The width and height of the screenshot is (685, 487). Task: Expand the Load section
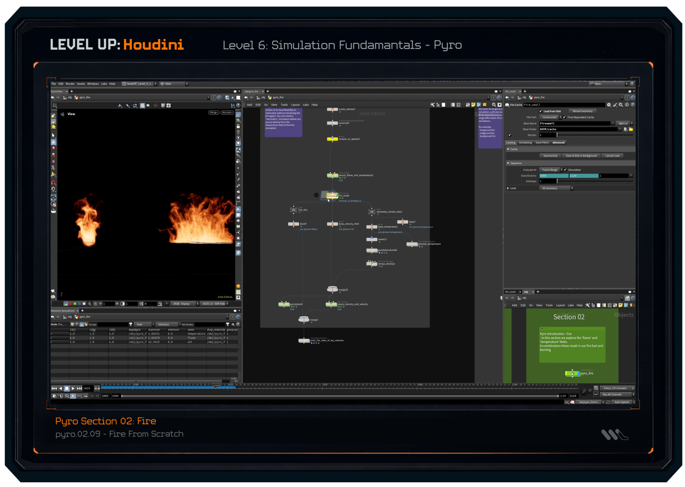[508, 188]
